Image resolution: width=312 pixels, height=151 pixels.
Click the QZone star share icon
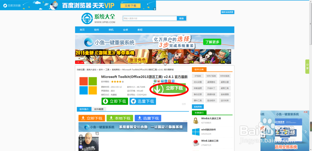155,81
